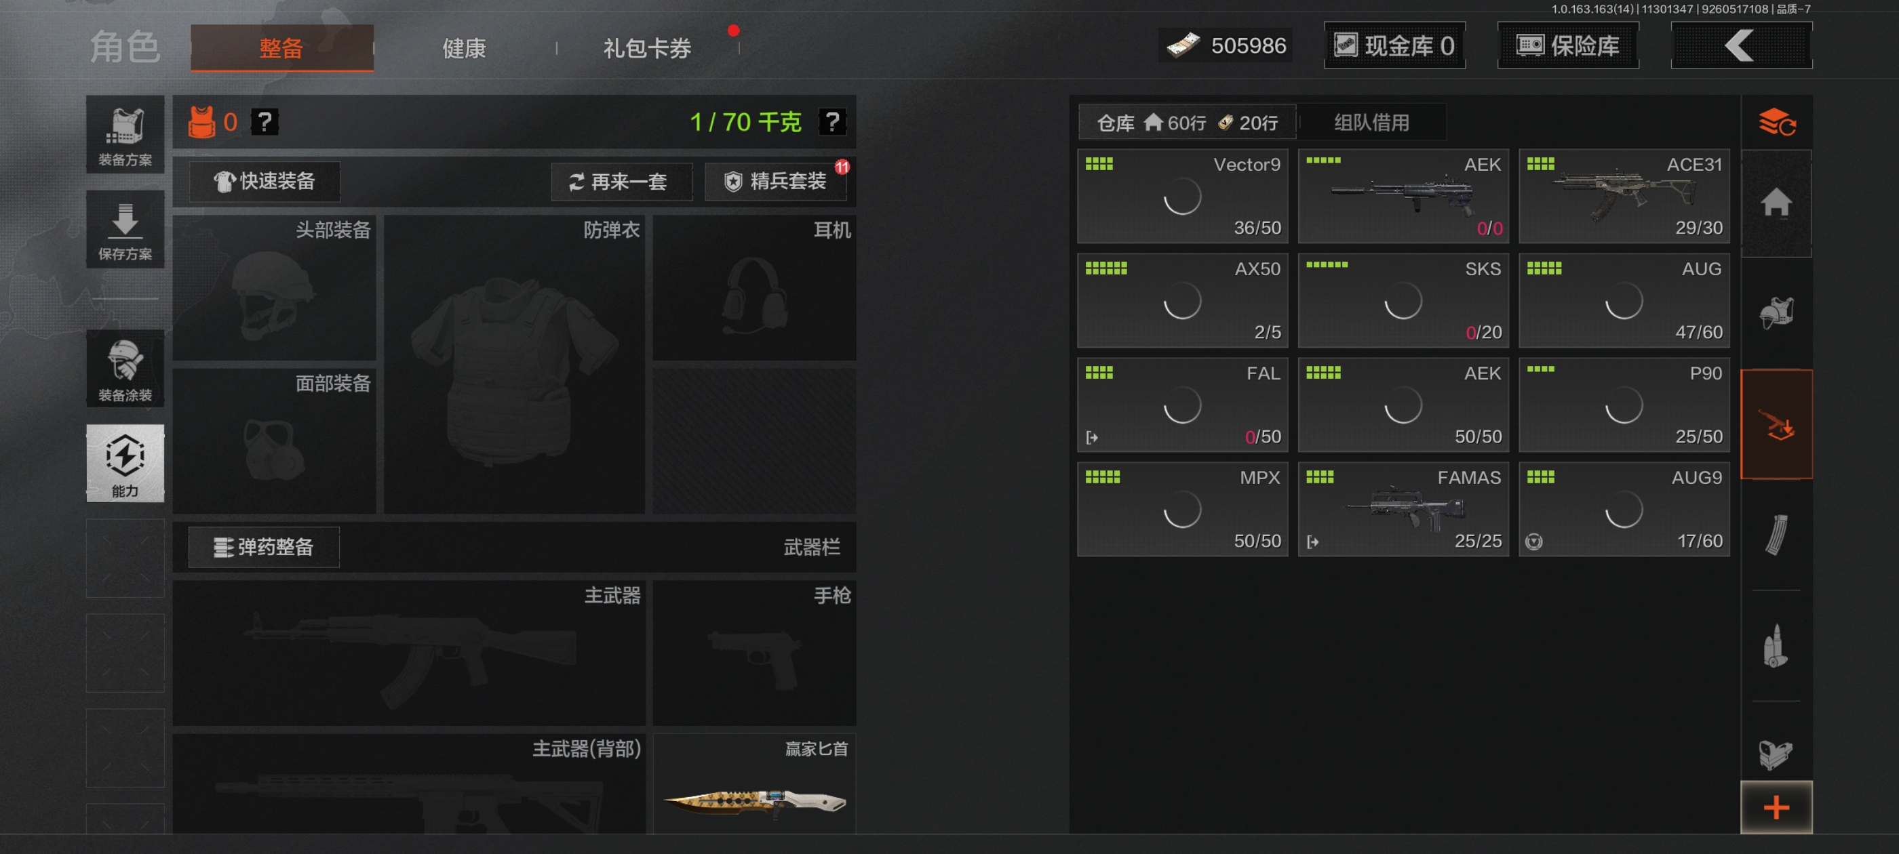Screen dimensions: 1899x854
Task: Switch to the 组队借用 tab
Action: point(1371,122)
